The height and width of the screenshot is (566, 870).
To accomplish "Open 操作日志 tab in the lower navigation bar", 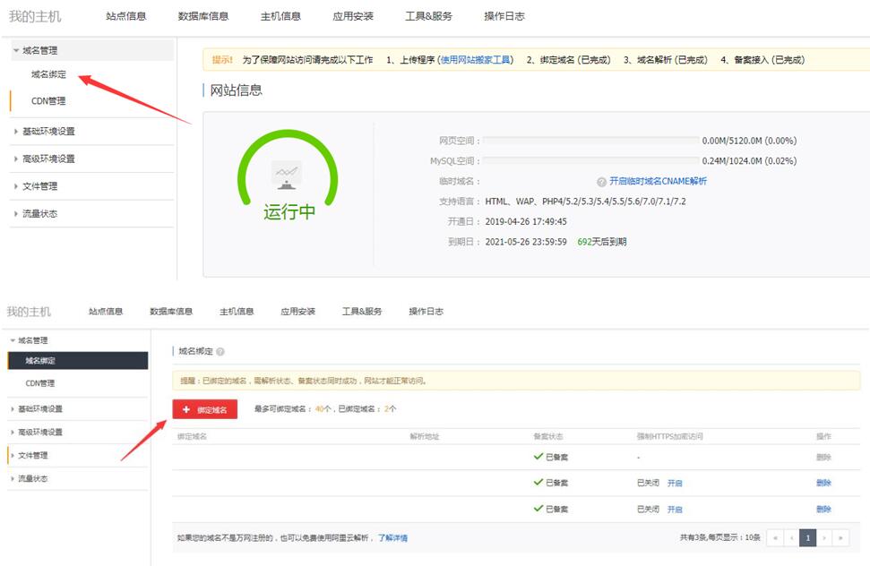I will click(x=426, y=312).
